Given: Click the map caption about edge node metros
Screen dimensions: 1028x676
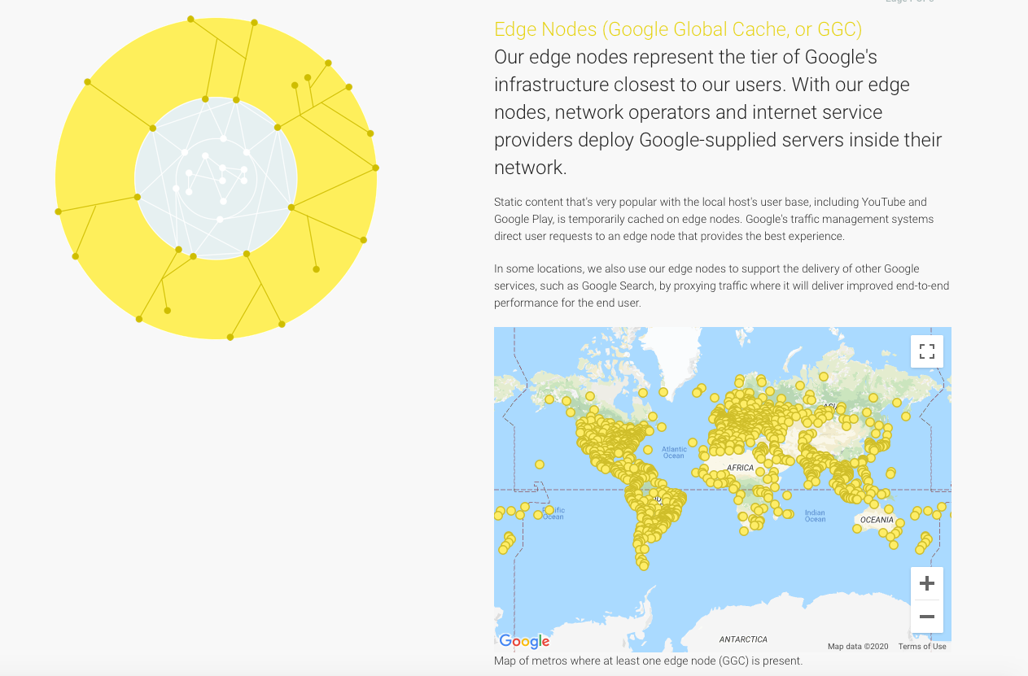Looking at the screenshot, I should pos(648,661).
